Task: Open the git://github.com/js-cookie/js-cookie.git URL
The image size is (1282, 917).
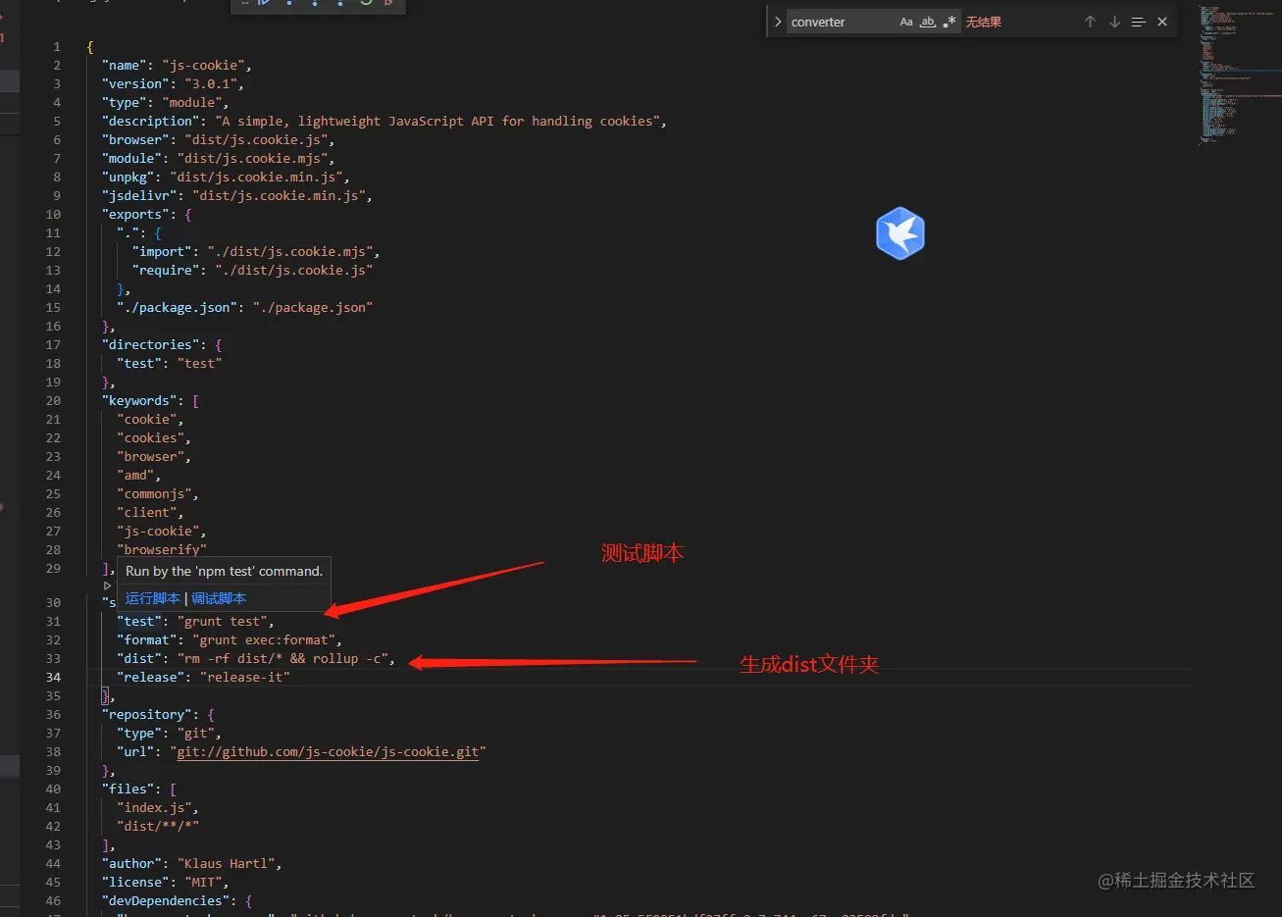Action: (329, 752)
